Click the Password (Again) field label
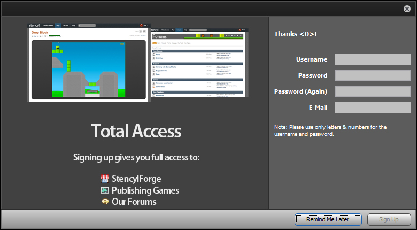 300,91
